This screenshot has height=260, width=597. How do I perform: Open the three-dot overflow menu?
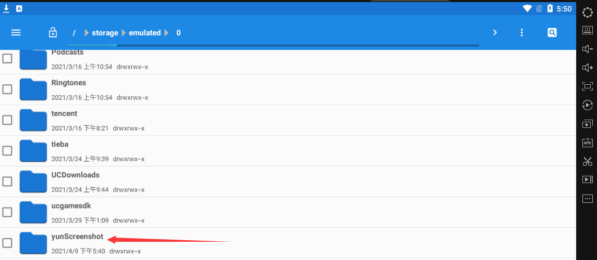pyautogui.click(x=521, y=32)
